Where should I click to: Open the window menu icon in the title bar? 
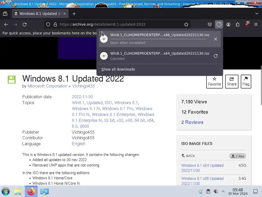9,3
